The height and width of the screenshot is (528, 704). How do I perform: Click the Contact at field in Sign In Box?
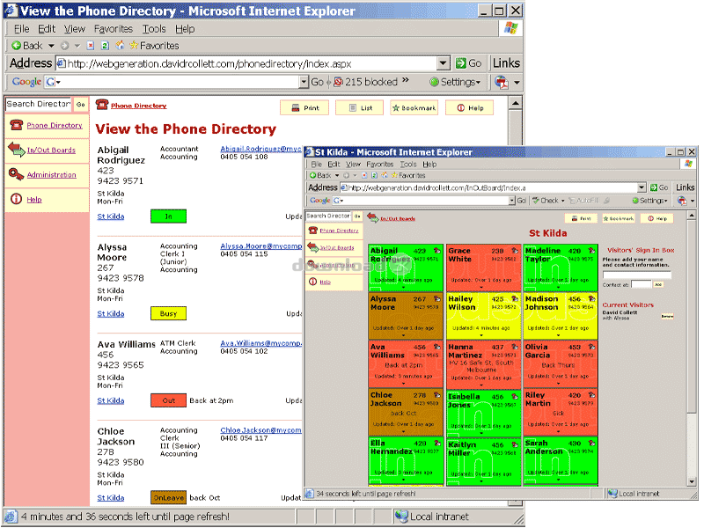point(642,284)
